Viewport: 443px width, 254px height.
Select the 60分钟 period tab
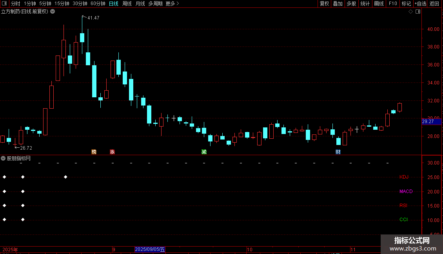98,4
